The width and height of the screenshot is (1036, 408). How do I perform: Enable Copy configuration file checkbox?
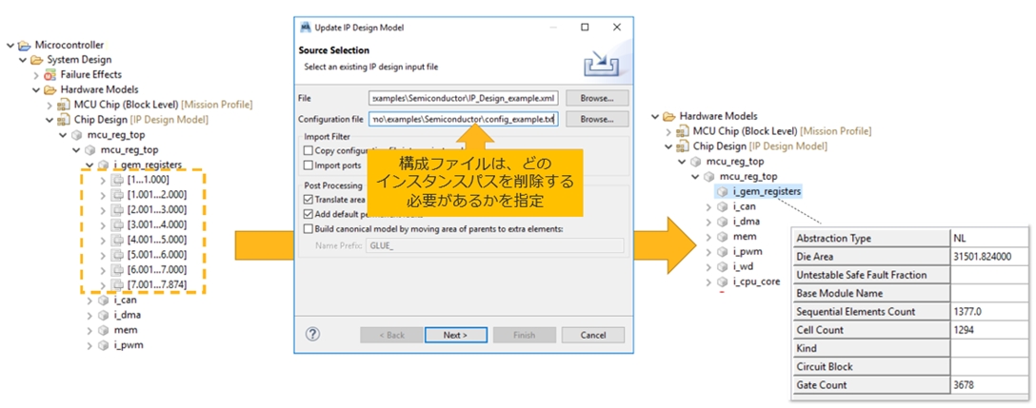click(309, 150)
